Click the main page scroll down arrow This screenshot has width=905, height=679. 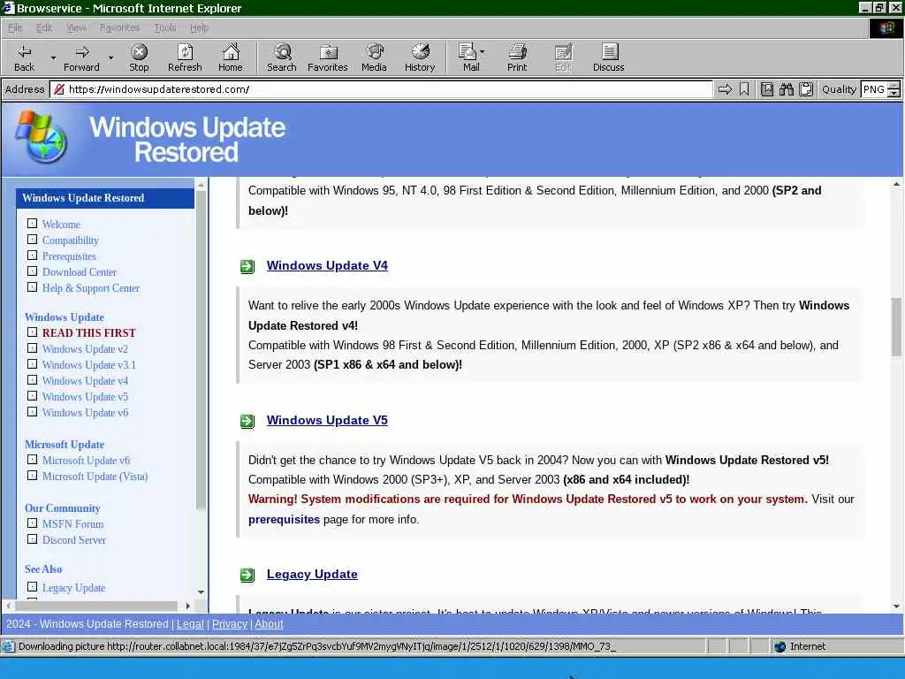click(x=896, y=606)
